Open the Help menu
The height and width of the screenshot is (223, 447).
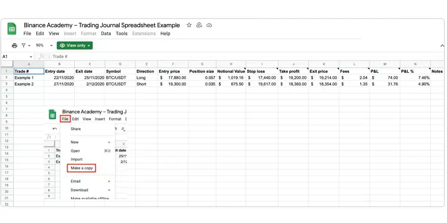coord(165,33)
